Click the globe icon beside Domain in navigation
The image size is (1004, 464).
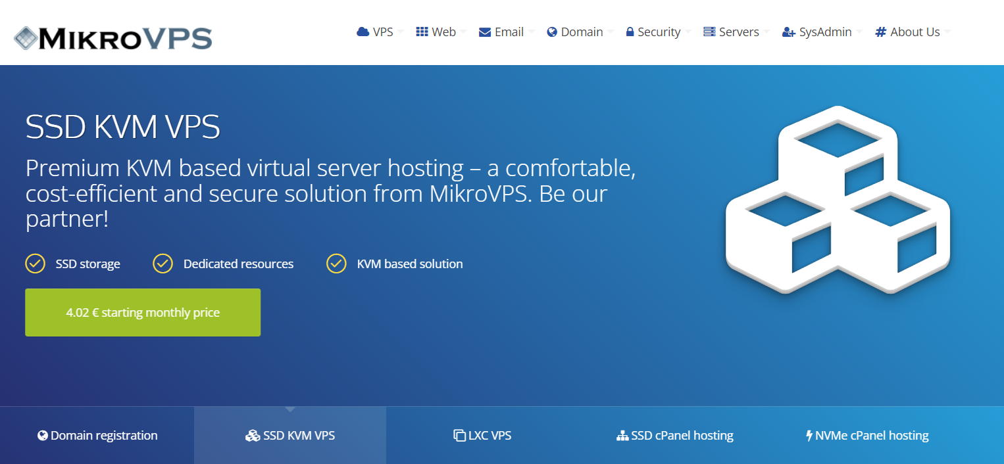click(552, 32)
